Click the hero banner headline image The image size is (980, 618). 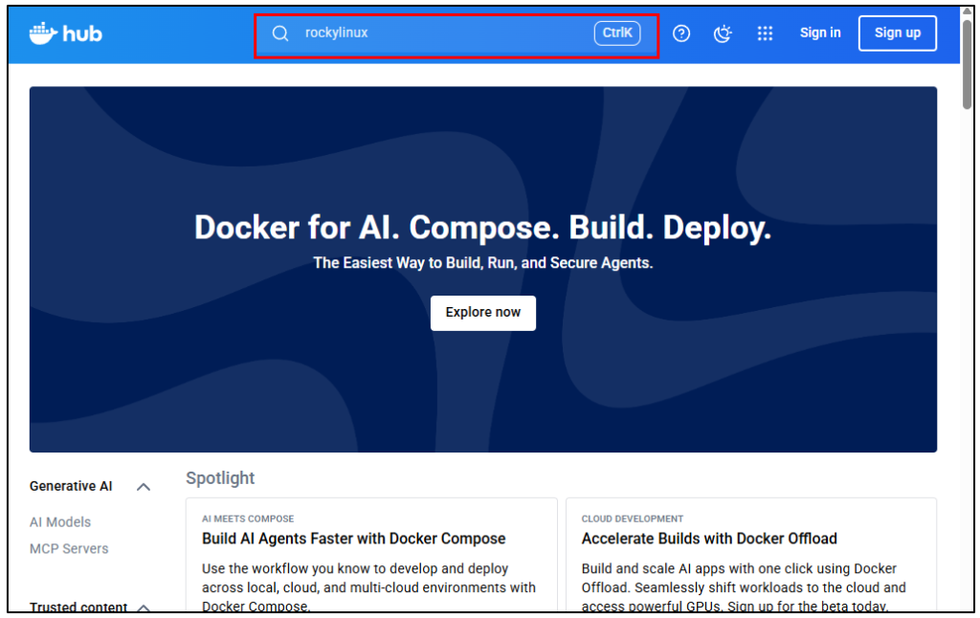tap(482, 228)
